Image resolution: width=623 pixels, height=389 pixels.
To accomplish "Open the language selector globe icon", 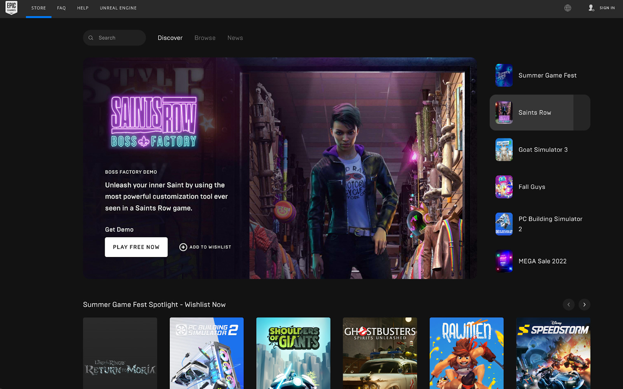I will [567, 8].
